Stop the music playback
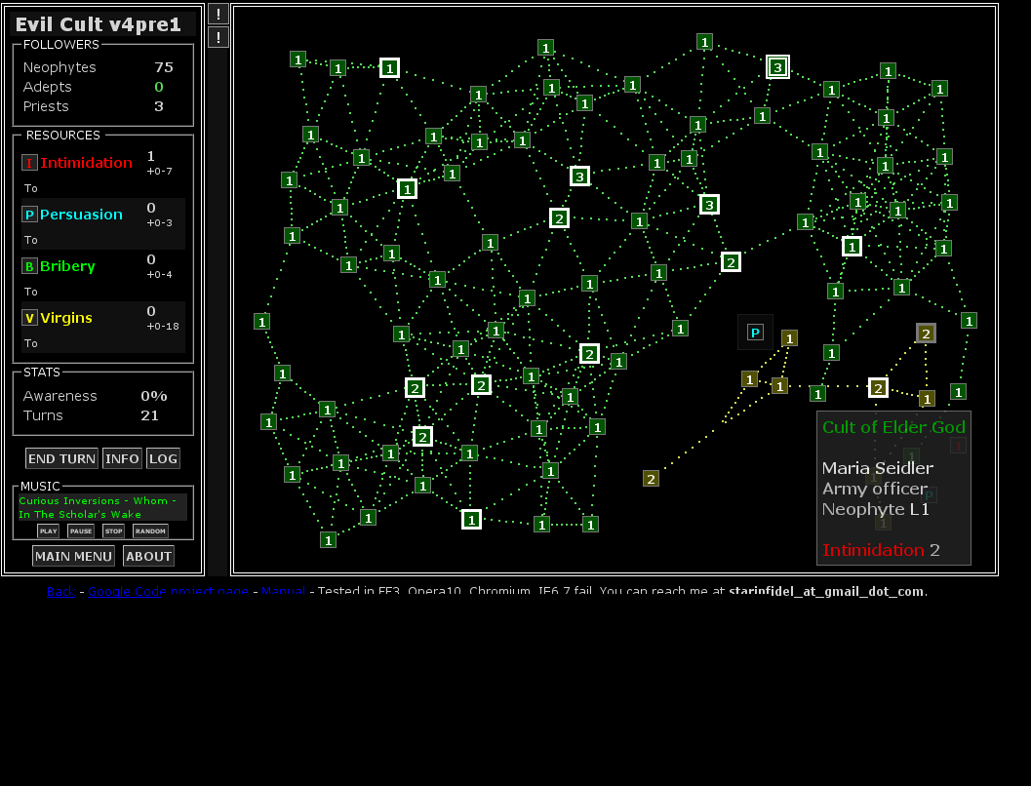The image size is (1031, 786). click(x=113, y=531)
